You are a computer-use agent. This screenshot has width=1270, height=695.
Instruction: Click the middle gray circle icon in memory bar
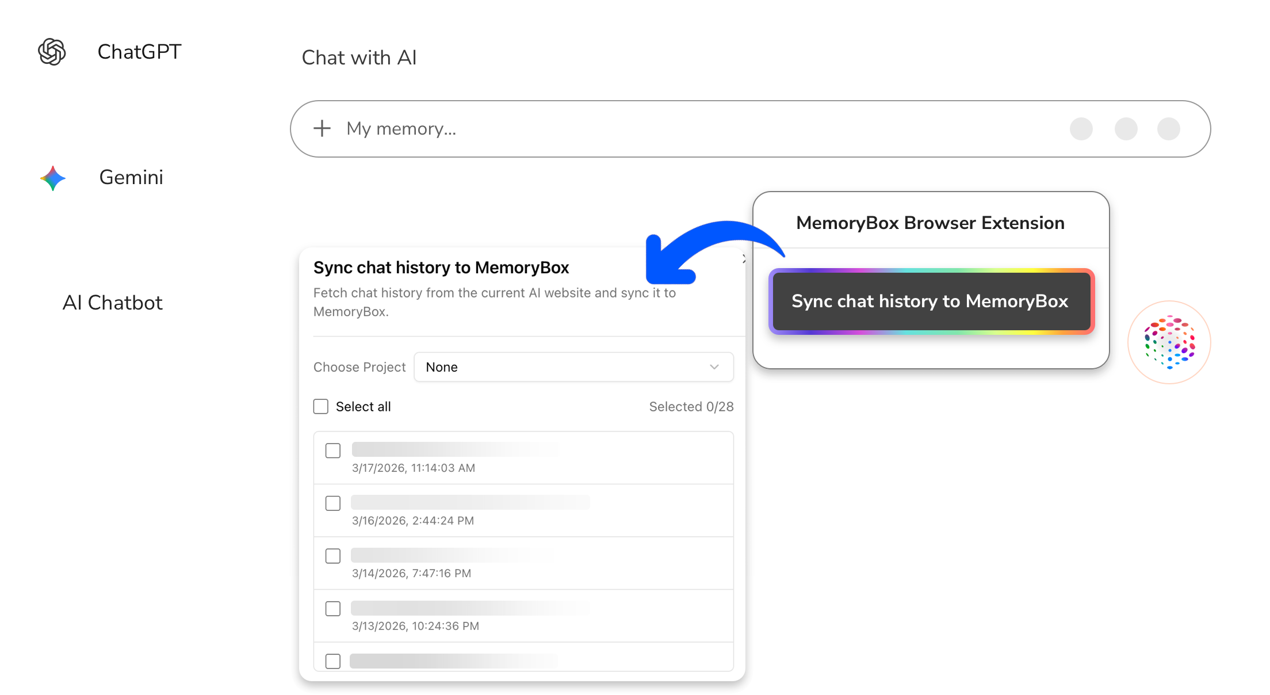1126,129
